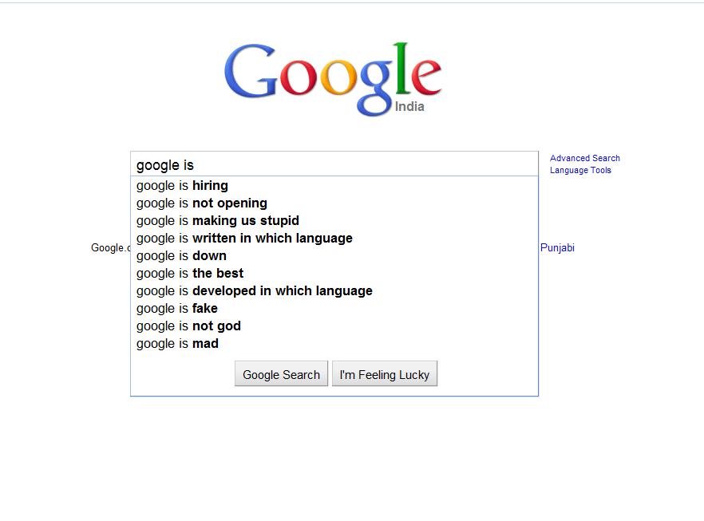
Task: Open the Advanced Search link
Action: click(585, 157)
